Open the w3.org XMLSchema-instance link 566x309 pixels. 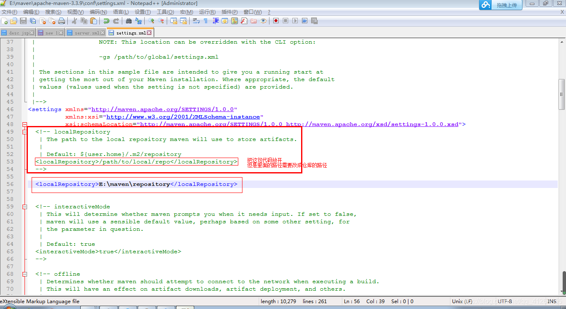tap(183, 117)
